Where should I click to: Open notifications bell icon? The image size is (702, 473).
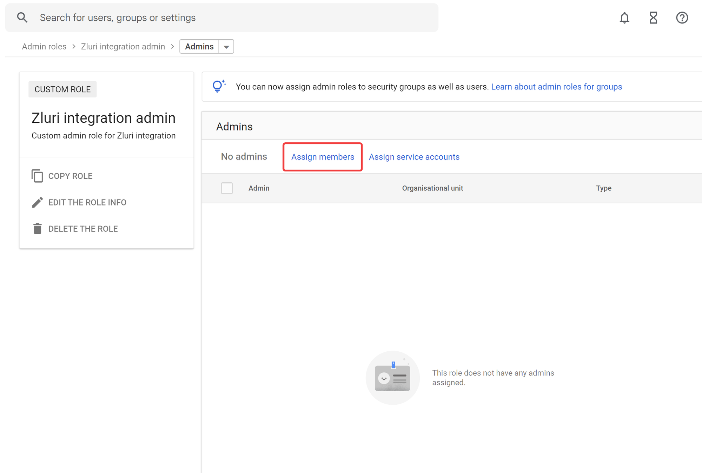pyautogui.click(x=624, y=18)
